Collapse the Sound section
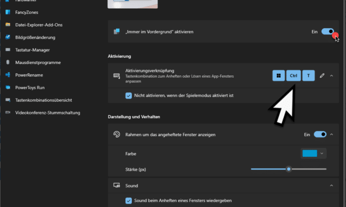 (x=332, y=186)
